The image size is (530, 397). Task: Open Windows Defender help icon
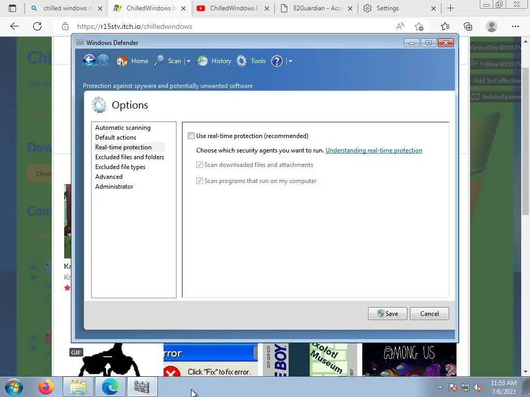tap(277, 61)
